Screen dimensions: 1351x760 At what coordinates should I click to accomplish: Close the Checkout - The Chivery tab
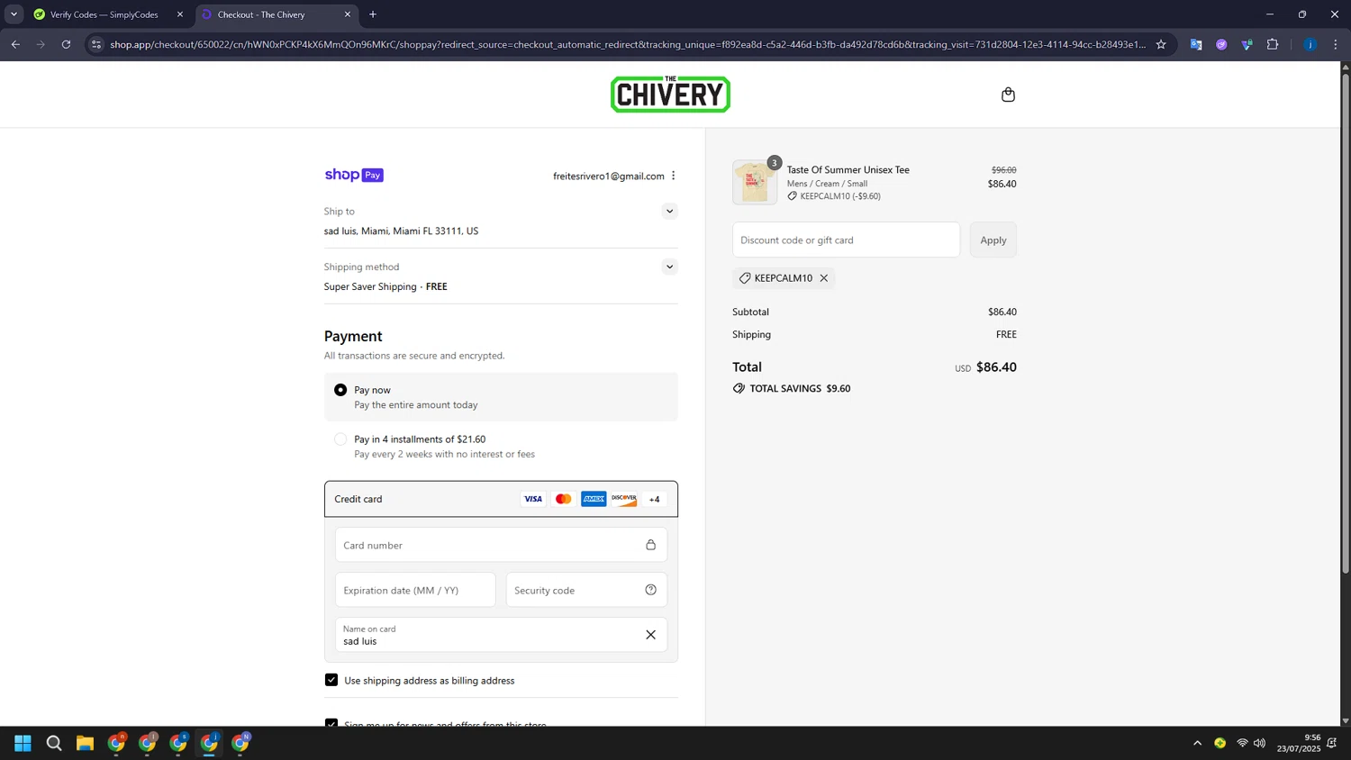point(348,14)
